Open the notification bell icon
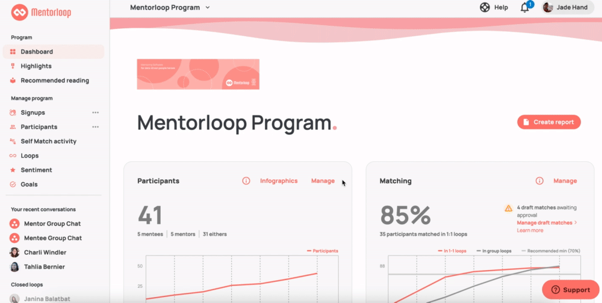Screen dimensions: 602x303 525,7
